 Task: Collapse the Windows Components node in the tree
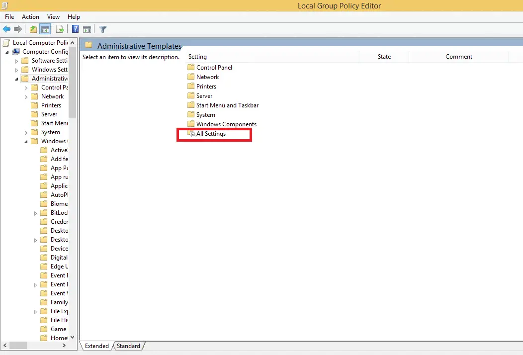tap(26, 142)
